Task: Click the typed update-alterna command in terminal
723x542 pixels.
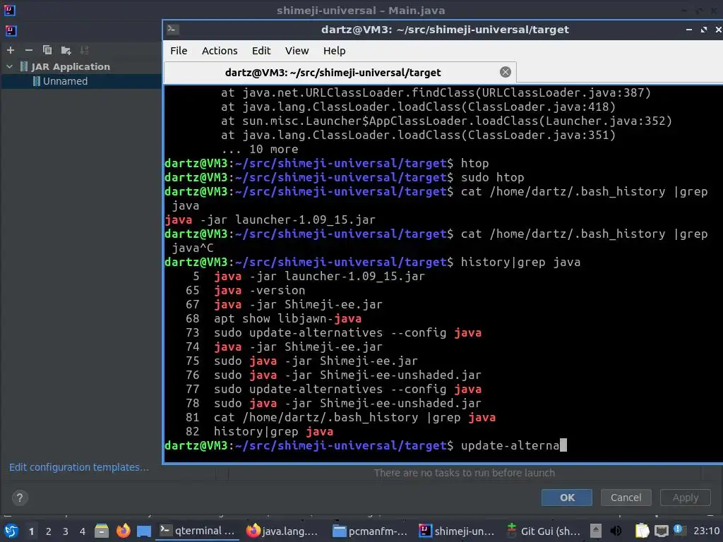Action: [x=510, y=446]
